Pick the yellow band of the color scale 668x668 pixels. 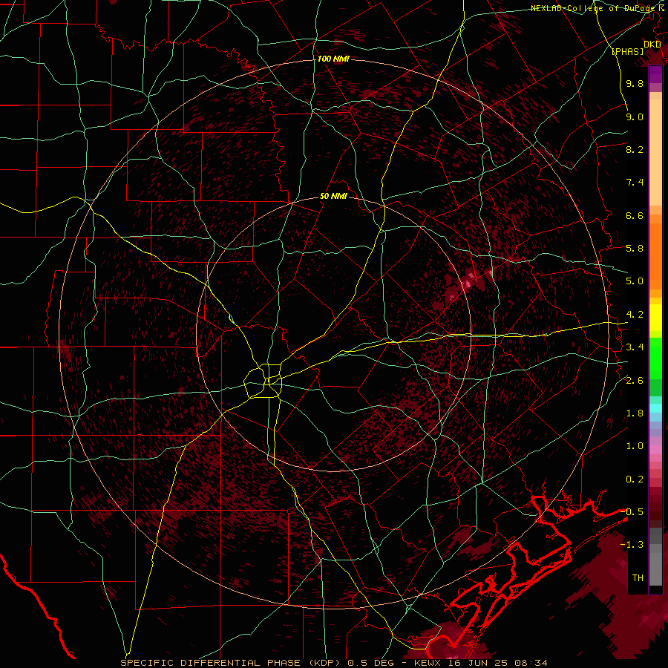point(655,318)
